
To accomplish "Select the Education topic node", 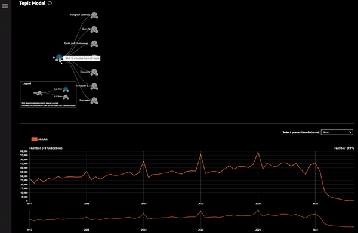I will pos(94,100).
